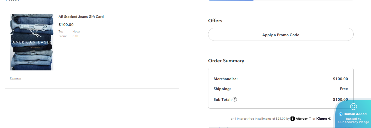
Task: Open the stacked jeans gift card image
Action: [x=32, y=42]
